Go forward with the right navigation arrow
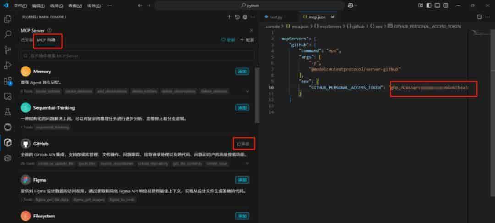The width and height of the screenshot is (495, 223). click(x=148, y=6)
